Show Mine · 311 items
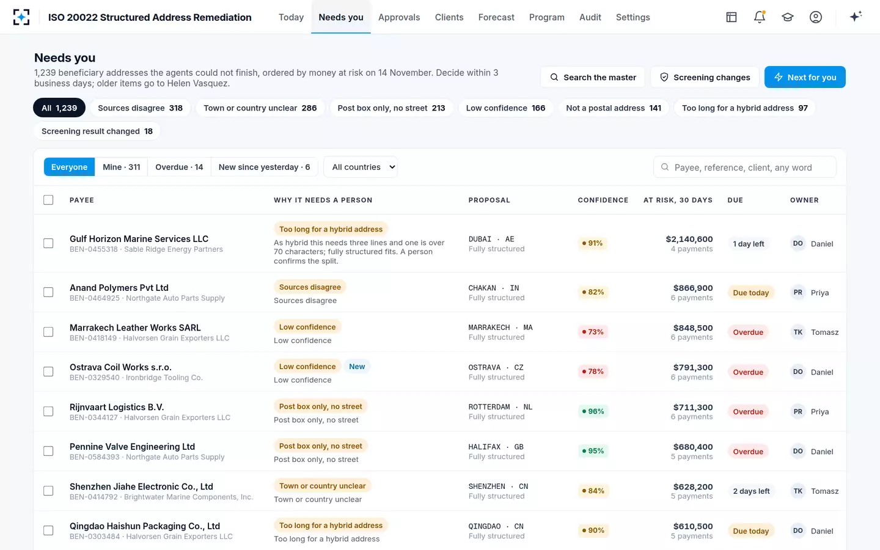This screenshot has width=880, height=550. pyautogui.click(x=122, y=167)
